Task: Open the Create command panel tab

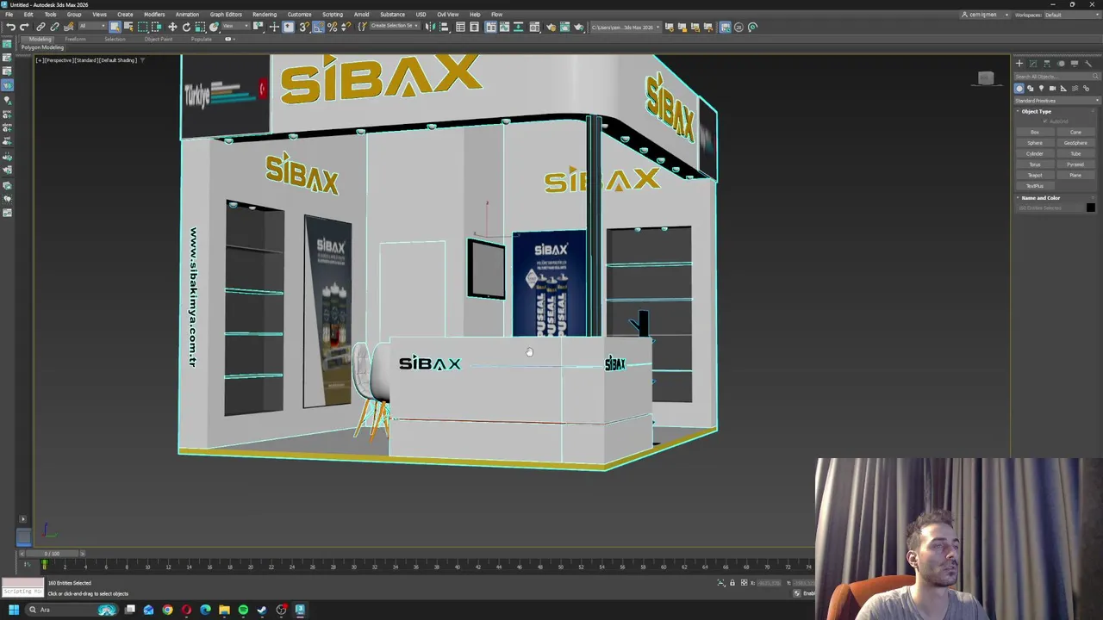Action: click(1019, 64)
